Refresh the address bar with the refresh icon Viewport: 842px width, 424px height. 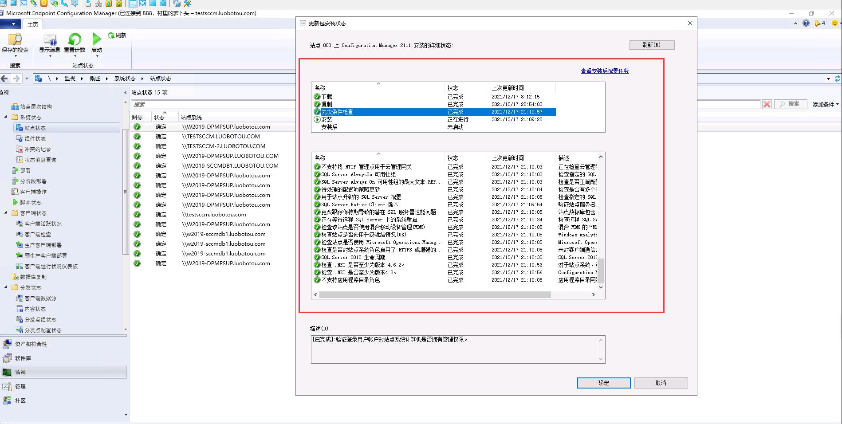pos(837,79)
